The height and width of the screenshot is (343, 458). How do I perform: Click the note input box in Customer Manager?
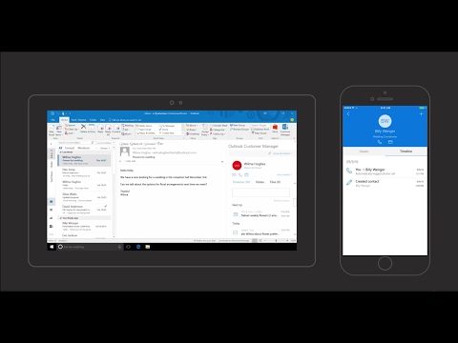(260, 192)
